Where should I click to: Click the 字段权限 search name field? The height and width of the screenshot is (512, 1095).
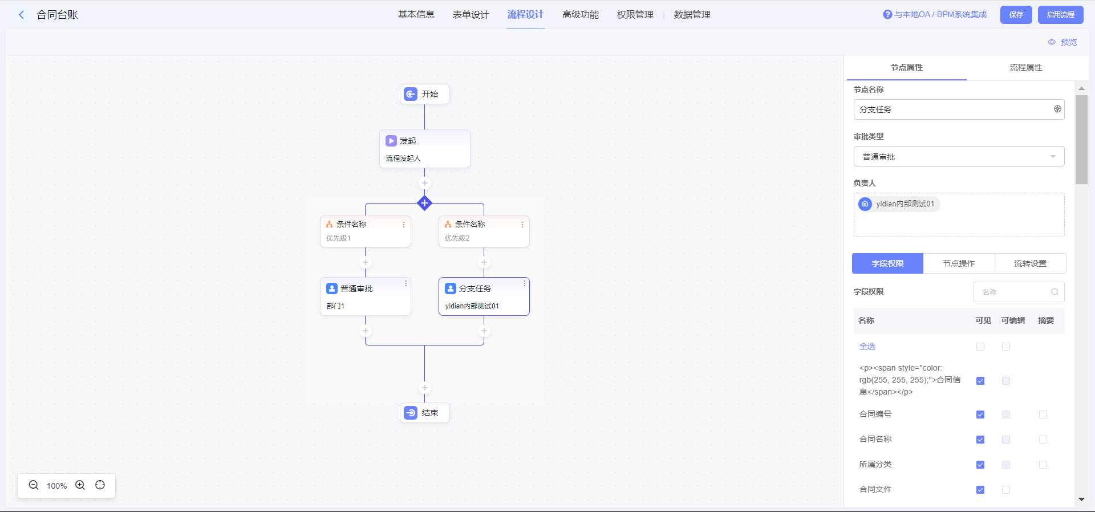coord(1015,292)
